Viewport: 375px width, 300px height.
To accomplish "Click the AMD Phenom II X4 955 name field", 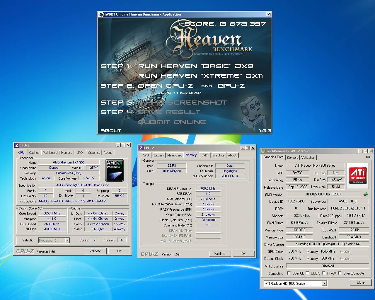I will [69, 162].
